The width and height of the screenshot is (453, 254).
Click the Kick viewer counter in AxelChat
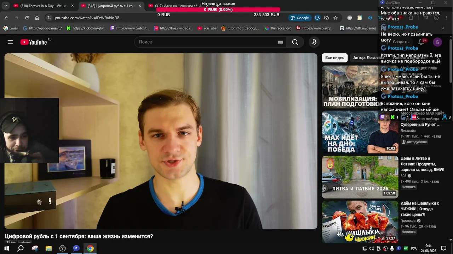[x=395, y=117]
